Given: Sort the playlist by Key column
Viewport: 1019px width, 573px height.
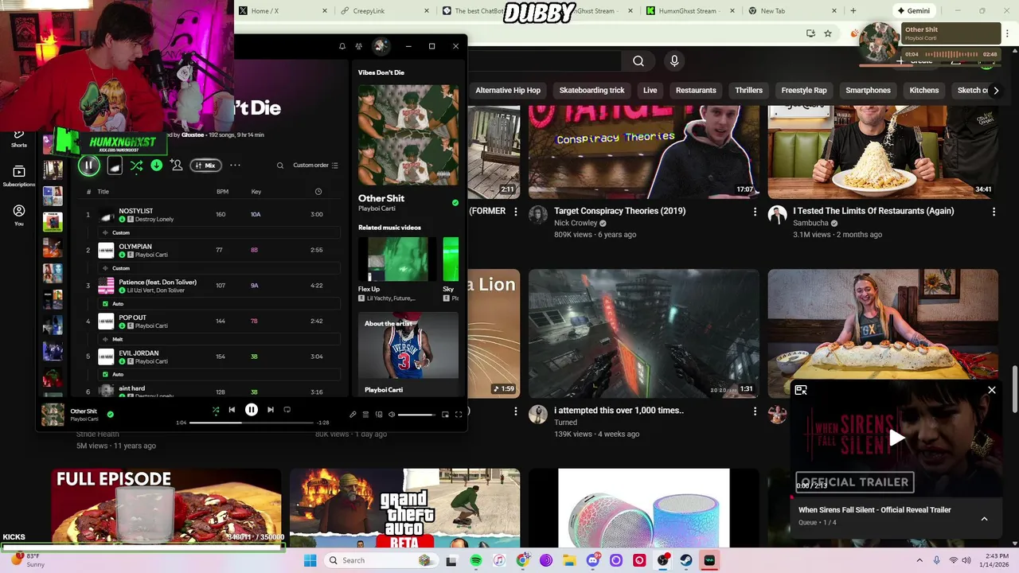Looking at the screenshot, I should pos(256,192).
